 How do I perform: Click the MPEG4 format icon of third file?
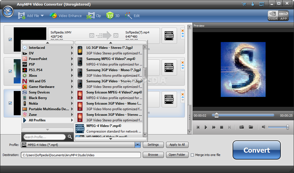[169, 99]
